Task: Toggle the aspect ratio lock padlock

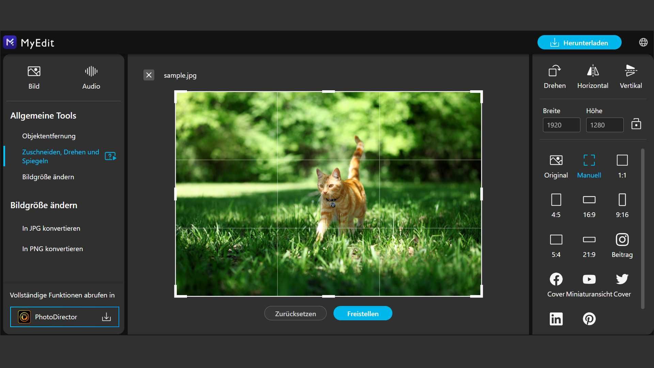Action: [636, 124]
